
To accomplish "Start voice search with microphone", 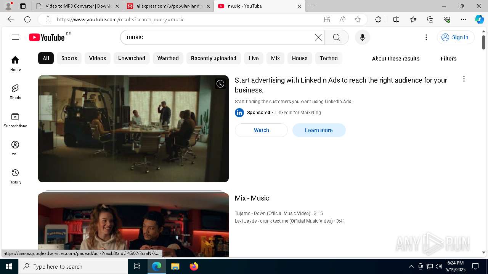I will (x=362, y=37).
